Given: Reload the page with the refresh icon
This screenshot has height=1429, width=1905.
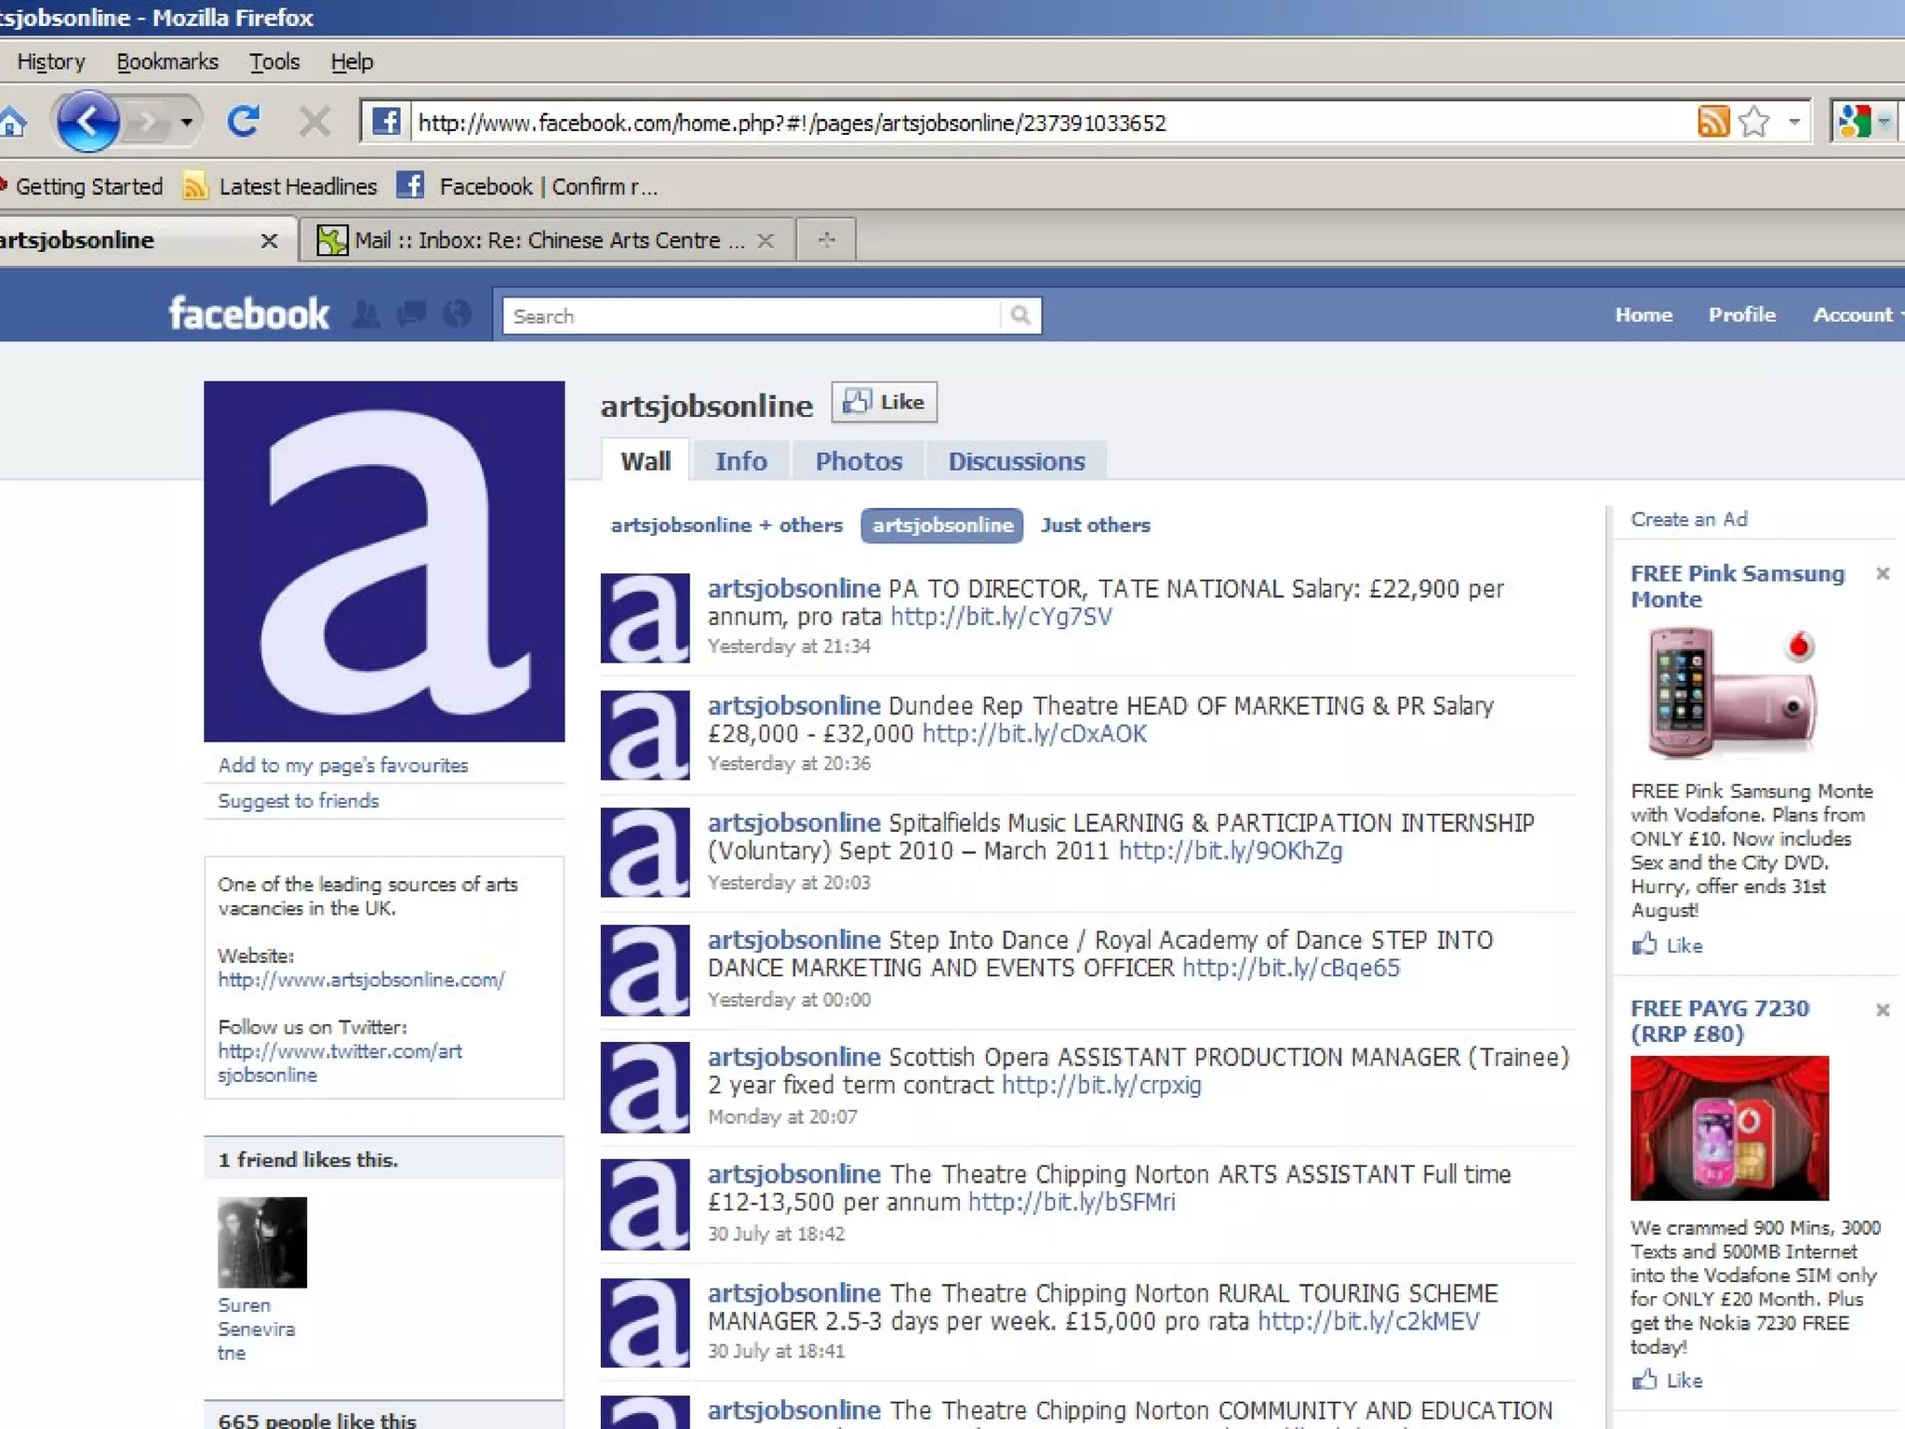Looking at the screenshot, I should (x=244, y=122).
